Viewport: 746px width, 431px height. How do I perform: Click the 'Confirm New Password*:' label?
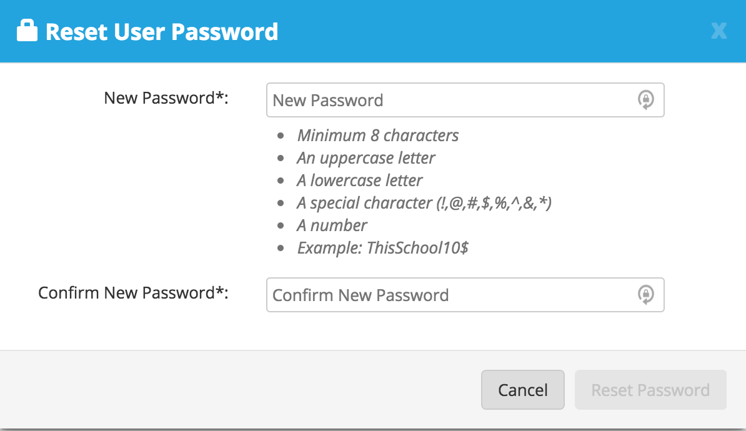(133, 293)
